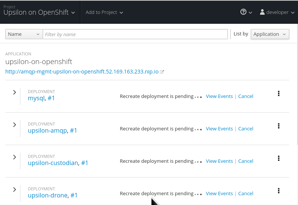
Task: Open deployment #1 of upsilon-amqp
Action: (x=73, y=131)
